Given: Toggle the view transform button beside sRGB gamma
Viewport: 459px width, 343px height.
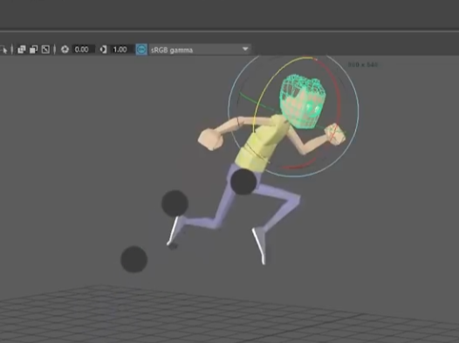Looking at the screenshot, I should coord(141,50).
